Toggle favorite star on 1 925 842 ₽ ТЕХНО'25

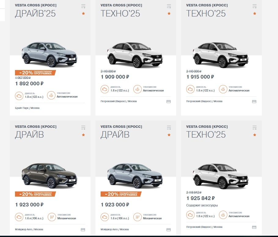(x=254, y=135)
